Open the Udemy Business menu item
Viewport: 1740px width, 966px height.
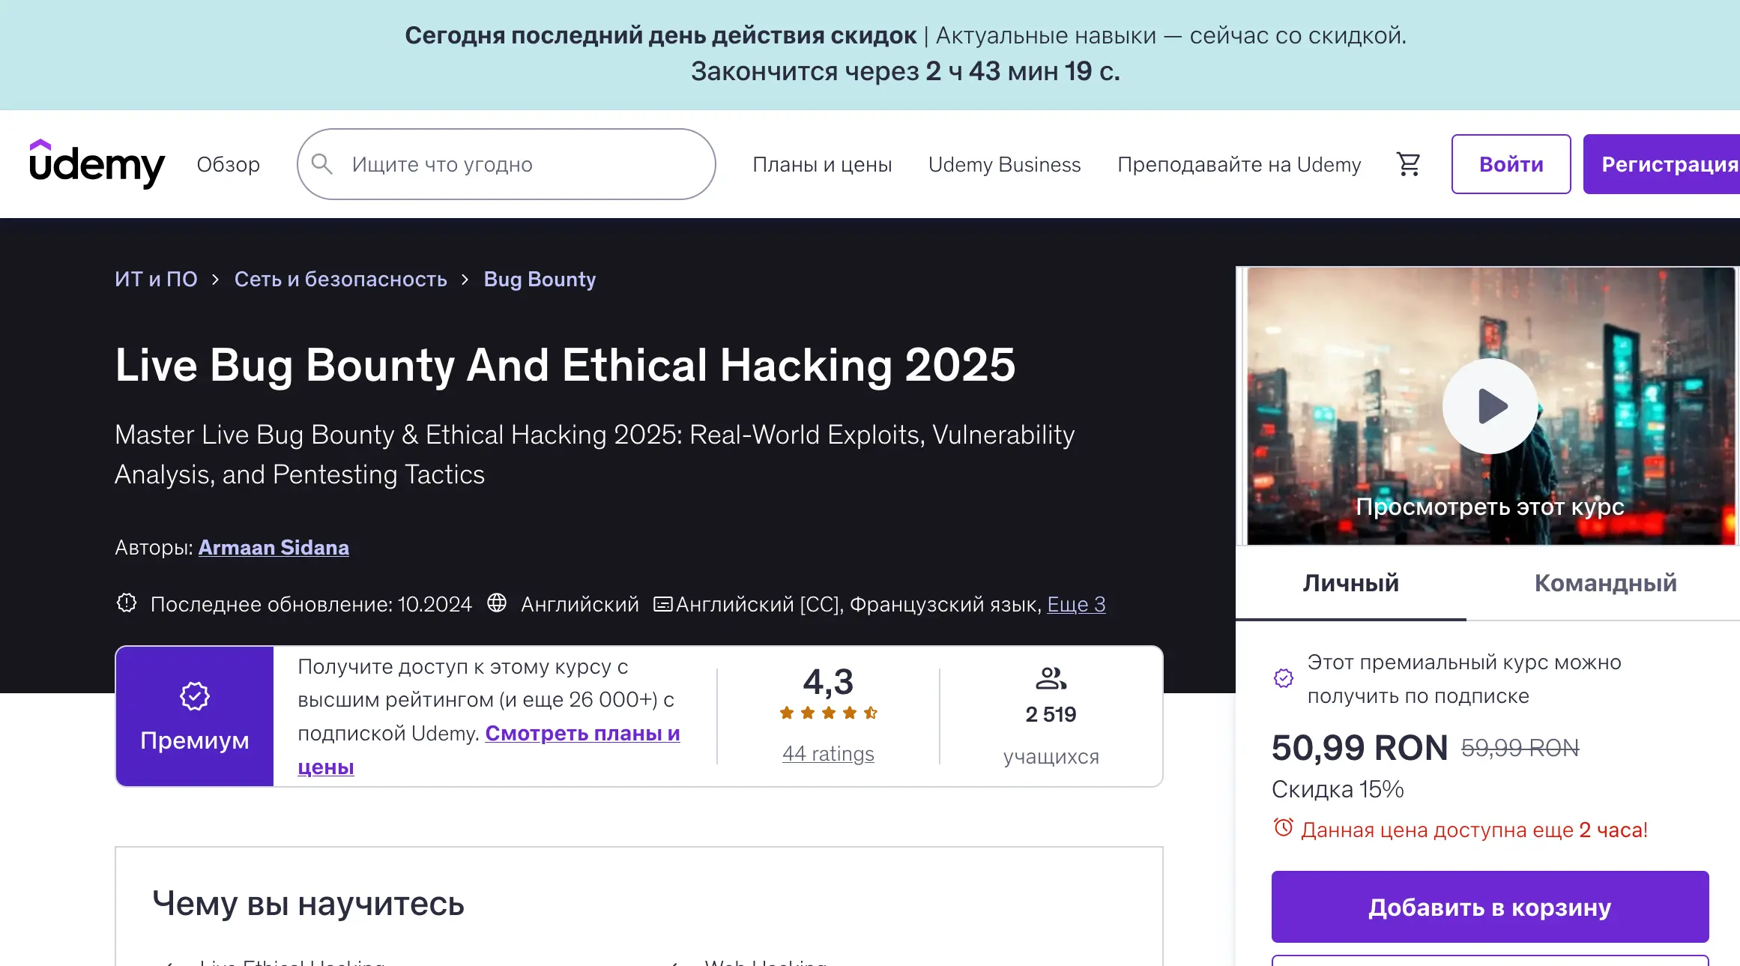[1004, 164]
